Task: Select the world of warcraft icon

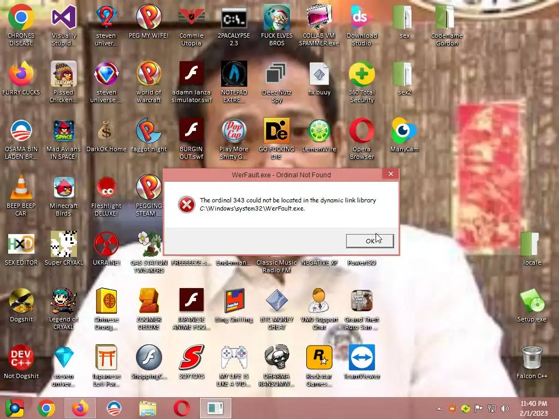Action: (x=148, y=82)
